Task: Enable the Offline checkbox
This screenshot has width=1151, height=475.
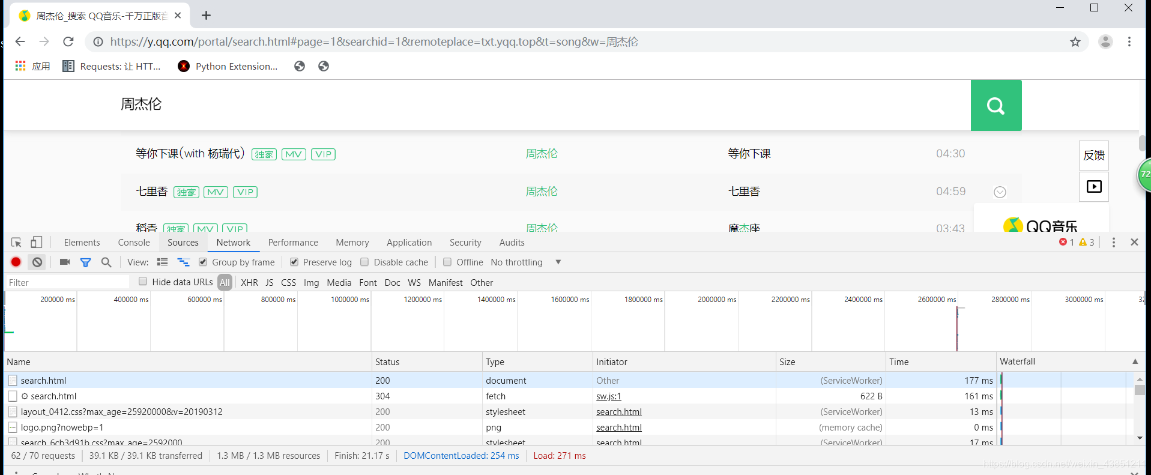Action: point(447,262)
